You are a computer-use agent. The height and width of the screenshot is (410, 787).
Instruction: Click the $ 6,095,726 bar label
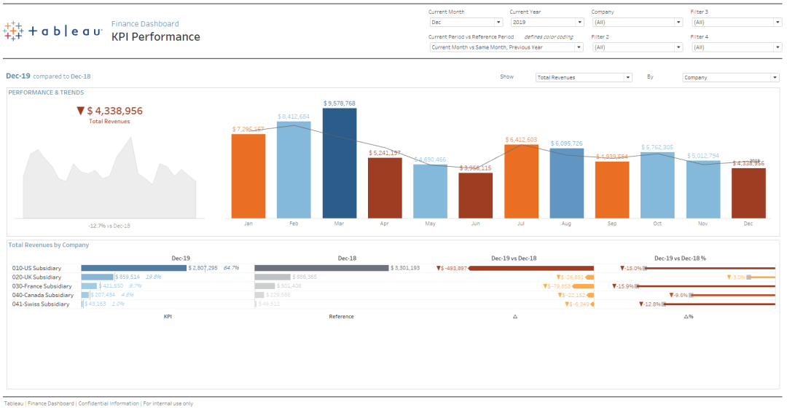tap(567, 143)
